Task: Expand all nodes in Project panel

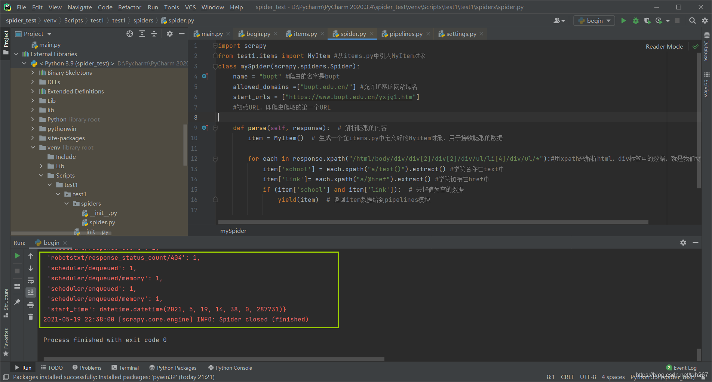Action: coord(142,34)
